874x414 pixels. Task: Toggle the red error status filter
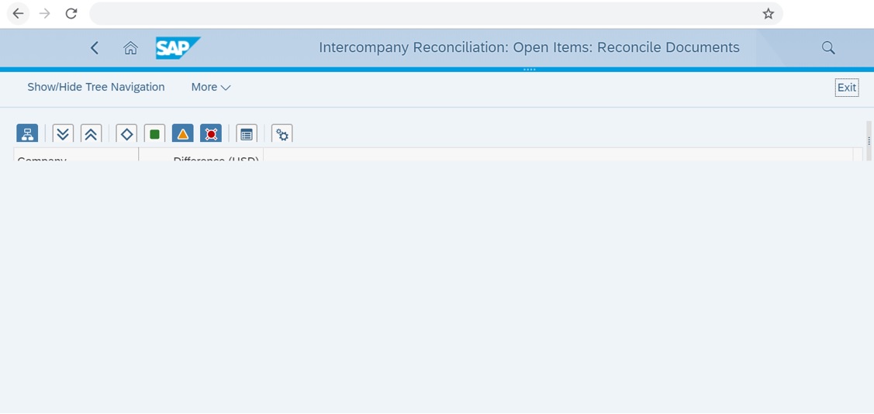pos(211,134)
